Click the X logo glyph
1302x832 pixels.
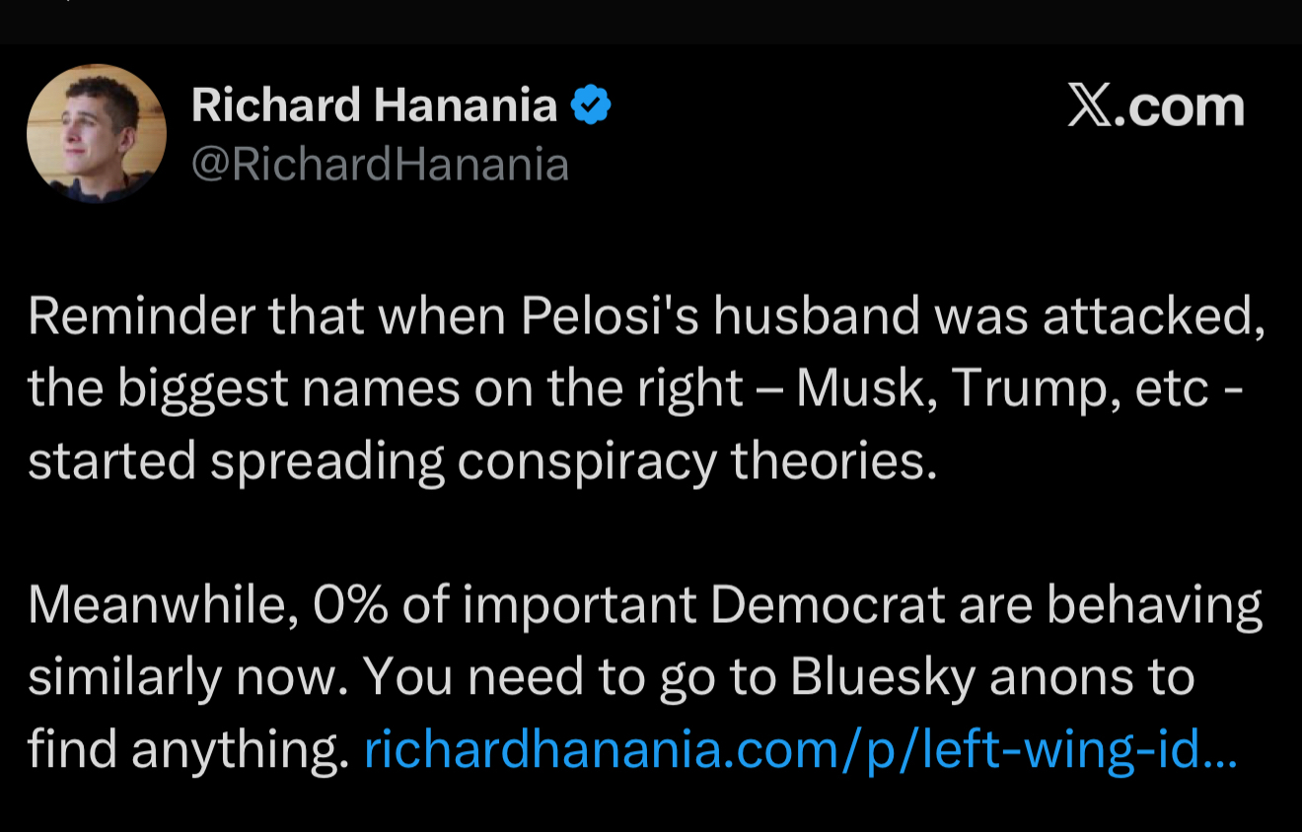(x=1090, y=105)
